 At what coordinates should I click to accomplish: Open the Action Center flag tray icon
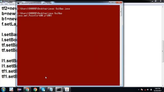(x=142, y=90)
